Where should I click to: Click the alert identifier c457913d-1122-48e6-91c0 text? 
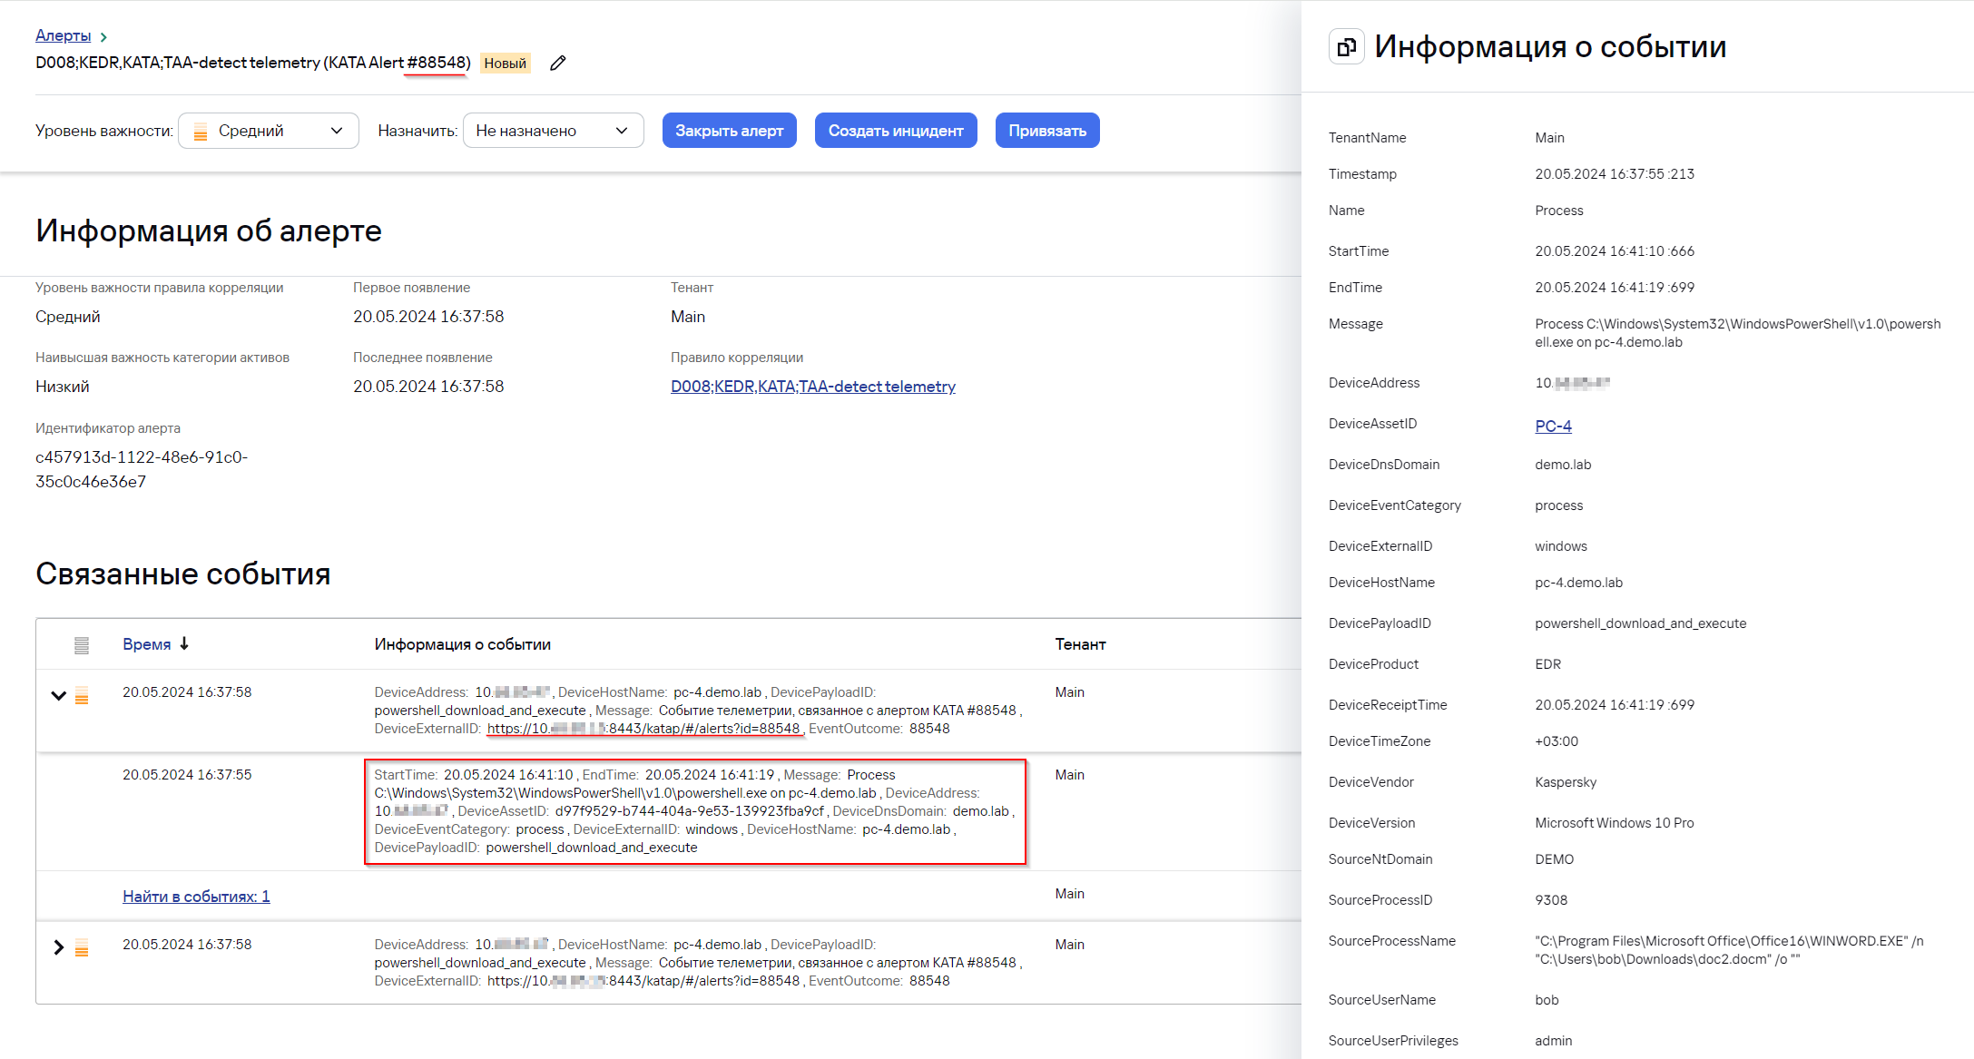142,469
